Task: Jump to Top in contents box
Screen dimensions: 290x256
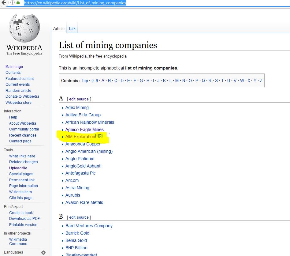Action: coord(85,81)
